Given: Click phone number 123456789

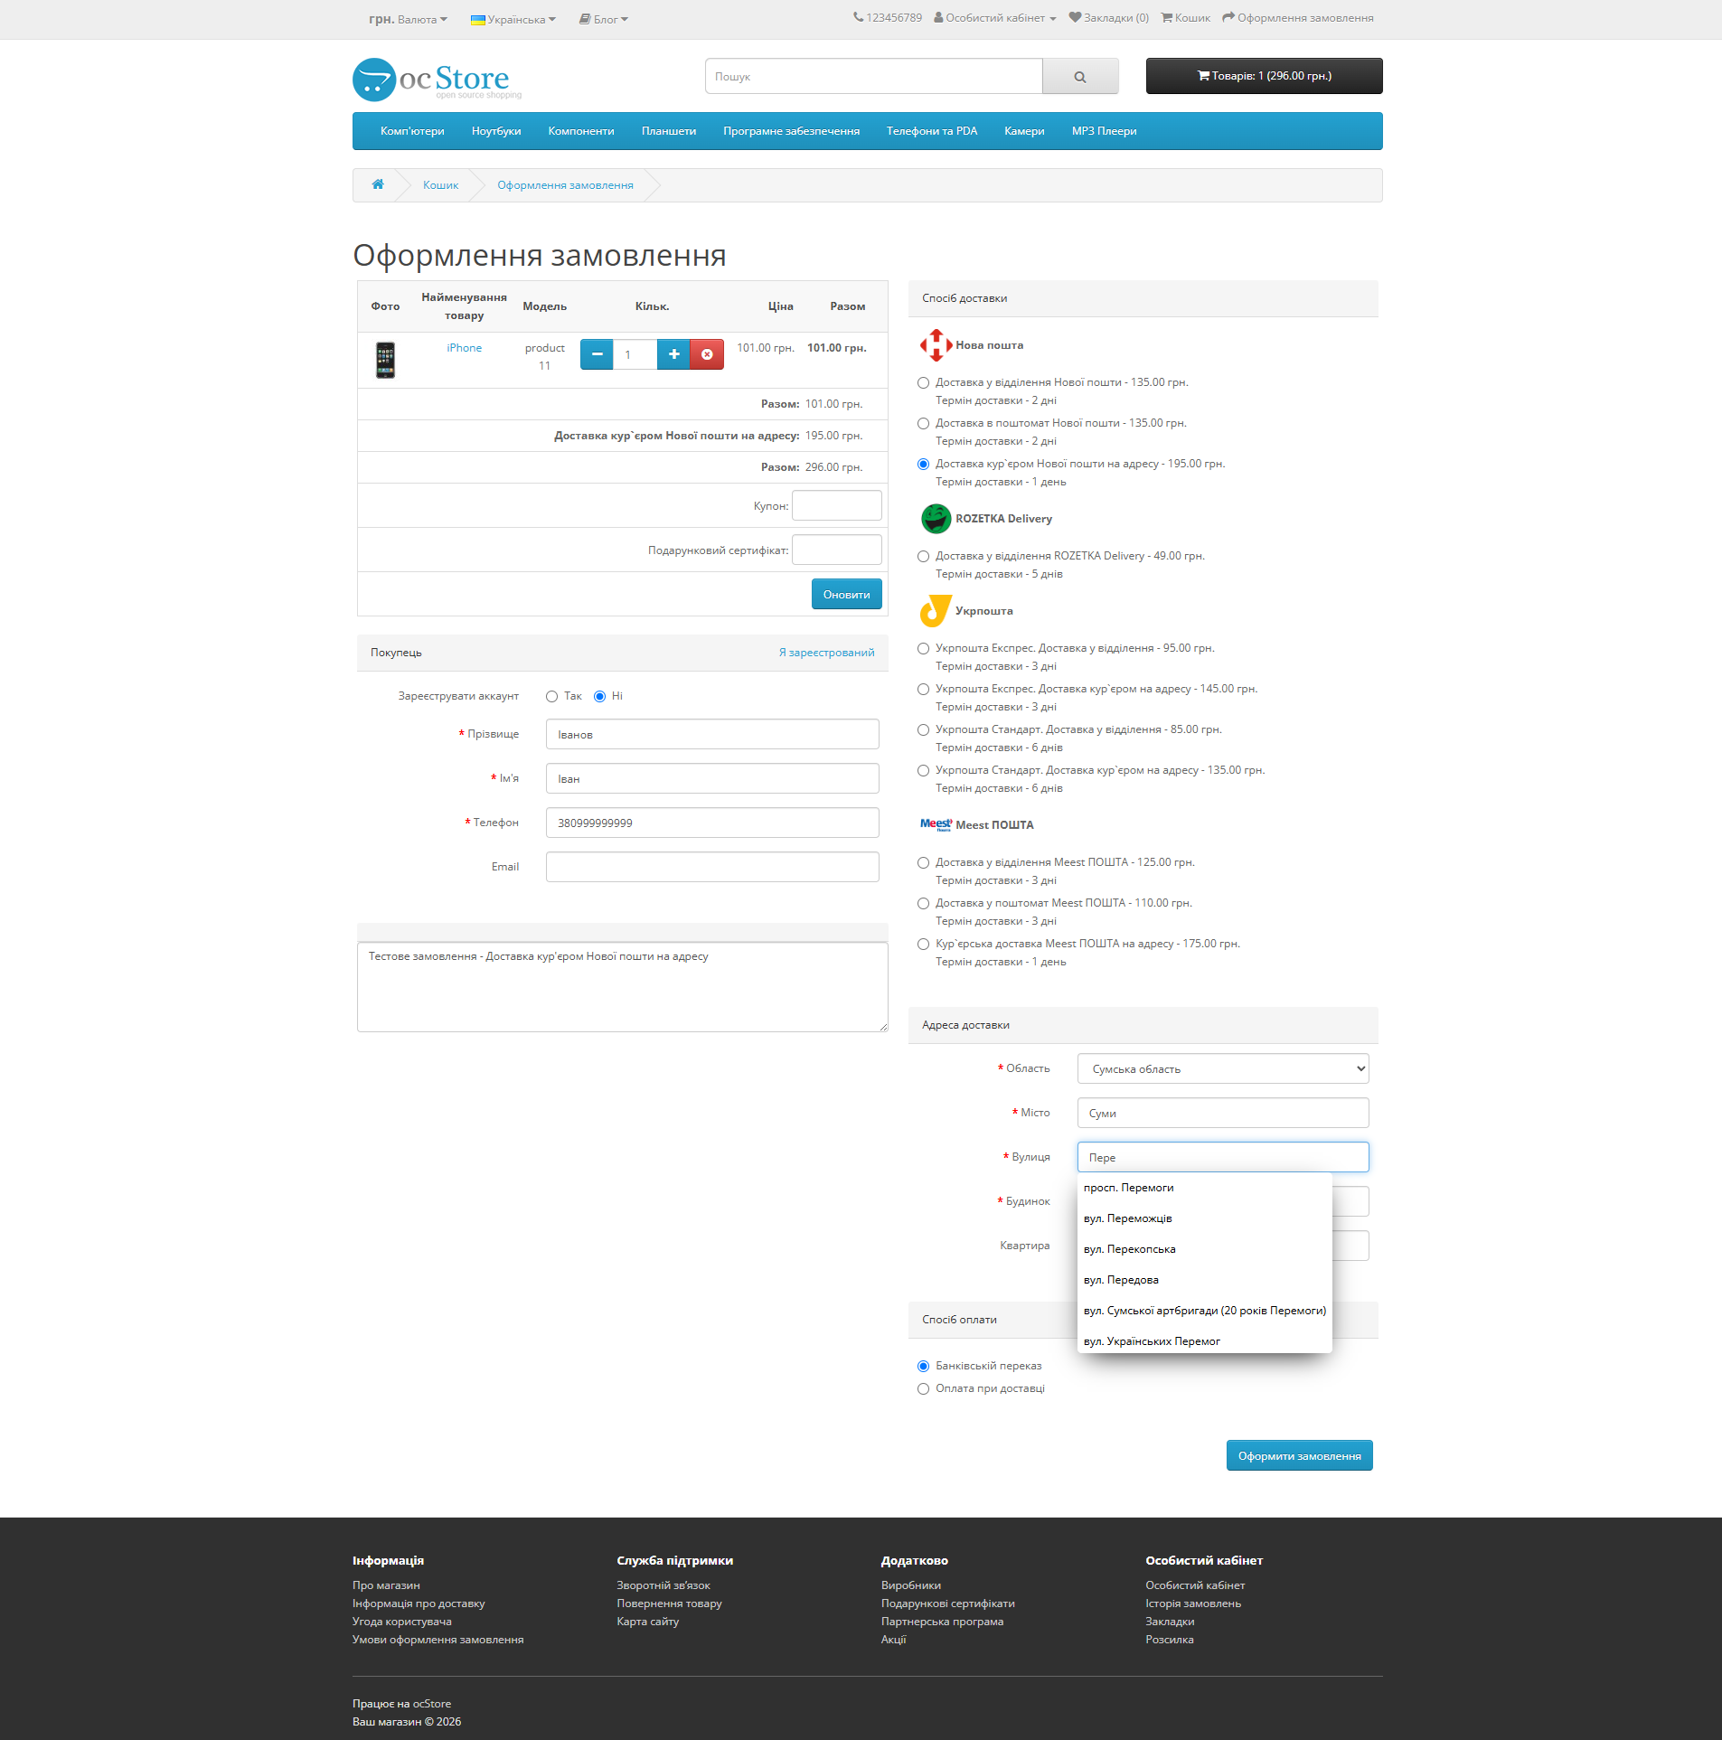Looking at the screenshot, I should (888, 18).
